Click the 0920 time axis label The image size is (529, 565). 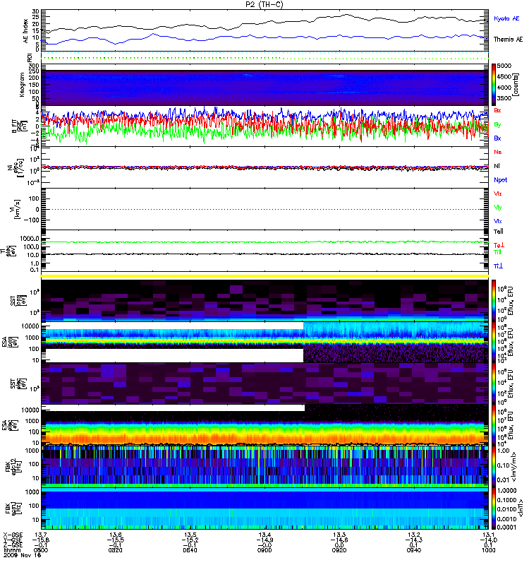tap(339, 550)
